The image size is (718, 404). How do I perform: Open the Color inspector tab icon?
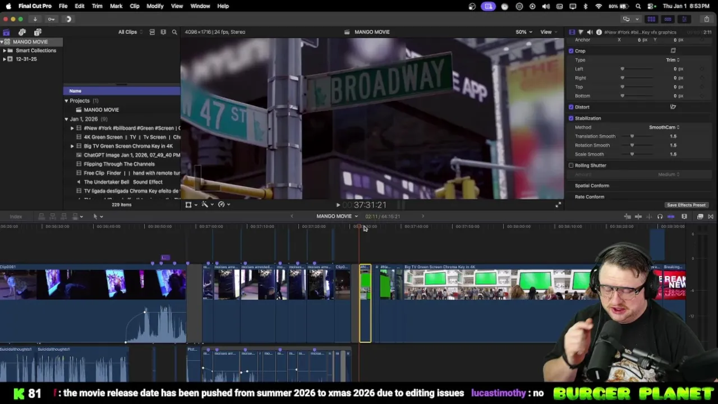tap(581, 32)
